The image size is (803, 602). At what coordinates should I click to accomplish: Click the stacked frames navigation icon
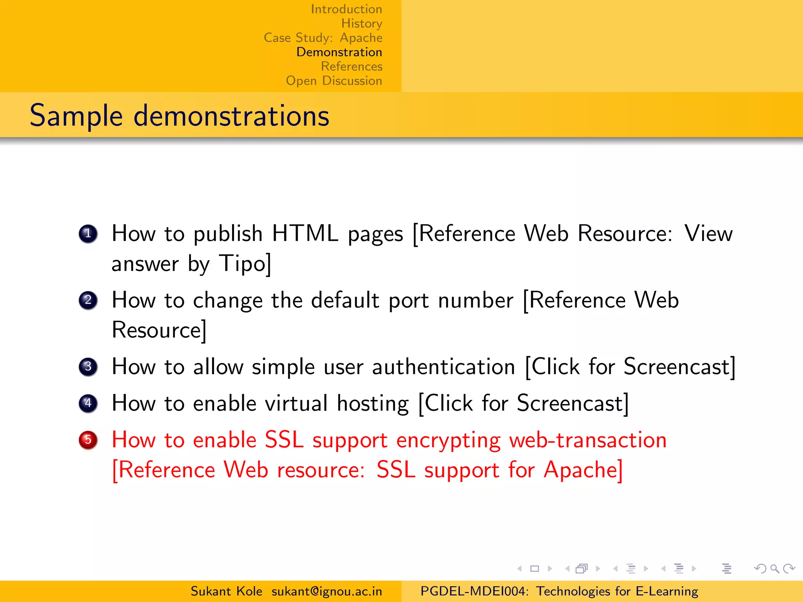(582, 568)
